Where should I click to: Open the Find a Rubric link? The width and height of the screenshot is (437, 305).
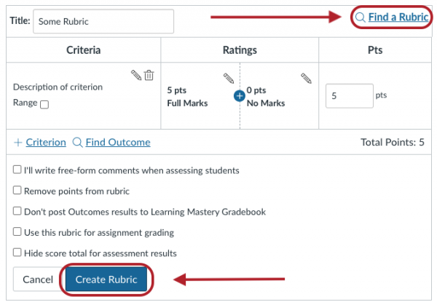click(398, 17)
